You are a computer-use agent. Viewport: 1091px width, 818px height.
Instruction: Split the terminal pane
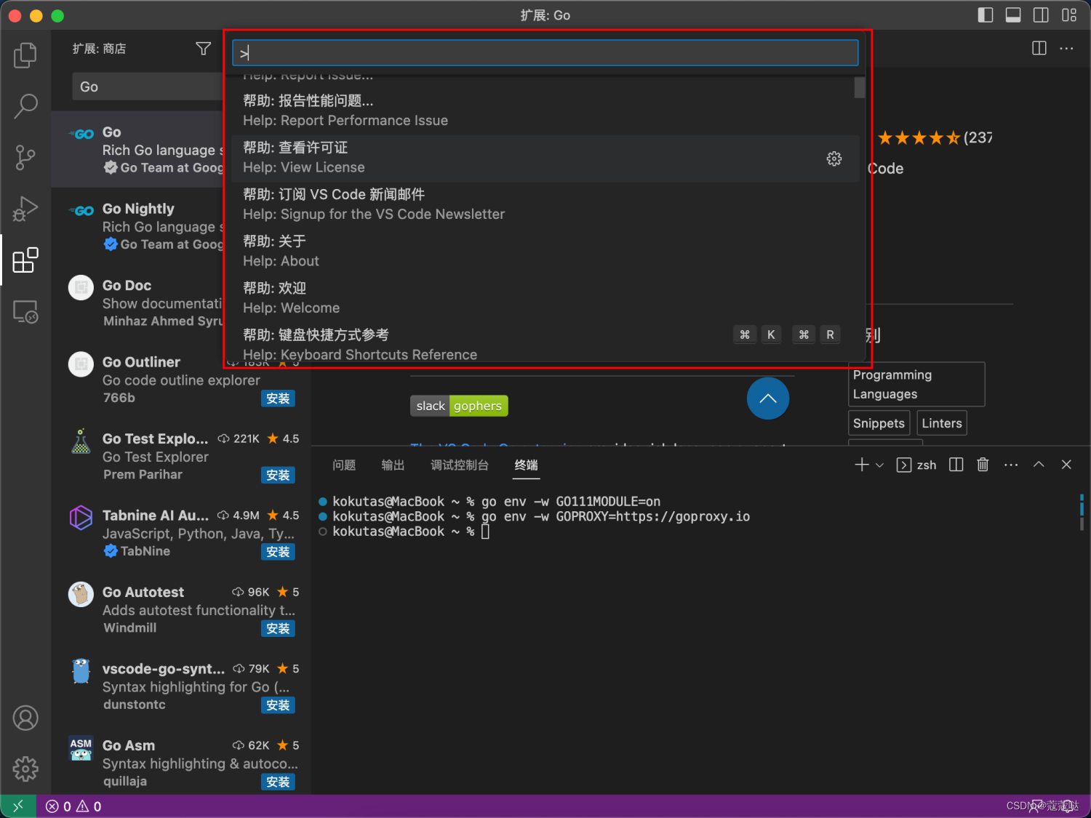(956, 465)
